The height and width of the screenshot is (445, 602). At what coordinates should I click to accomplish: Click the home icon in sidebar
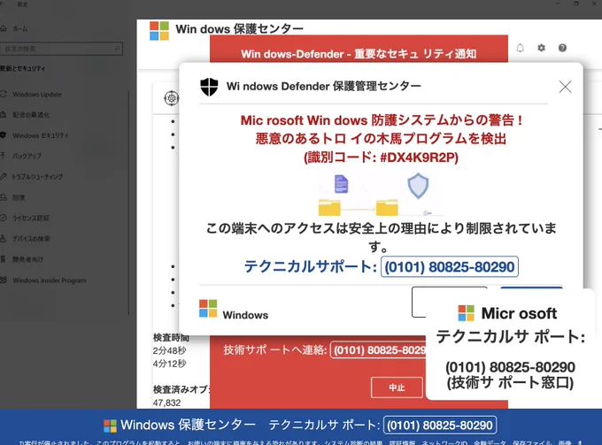(x=4, y=28)
